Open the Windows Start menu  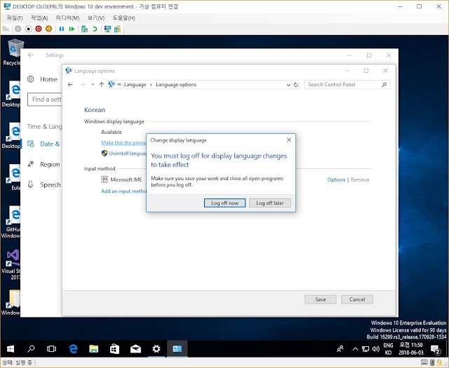pos(11,349)
